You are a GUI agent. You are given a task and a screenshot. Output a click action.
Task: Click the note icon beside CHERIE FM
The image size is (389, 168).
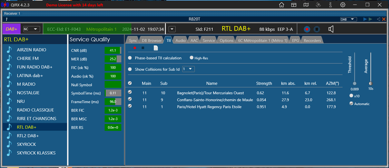(x=9, y=58)
